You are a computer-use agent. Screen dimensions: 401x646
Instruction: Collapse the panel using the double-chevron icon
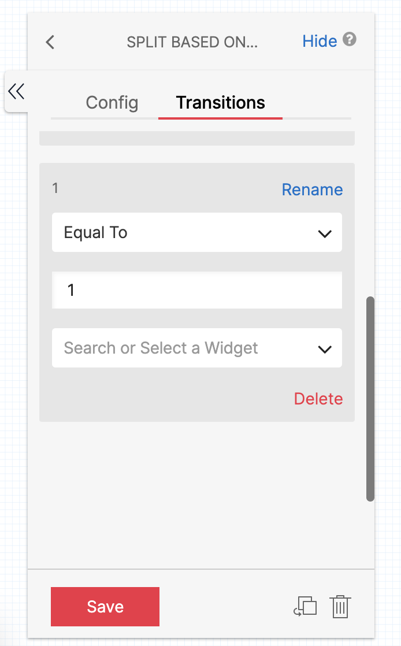point(17,91)
